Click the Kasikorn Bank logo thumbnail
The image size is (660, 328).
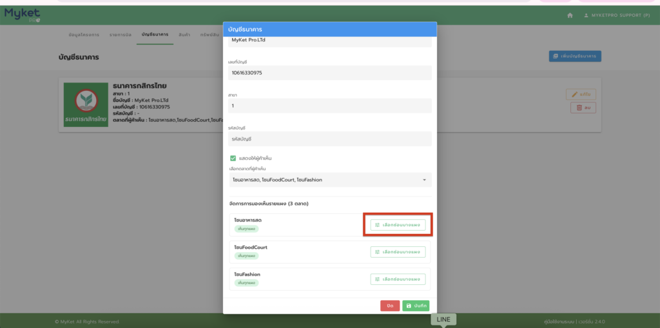(86, 104)
